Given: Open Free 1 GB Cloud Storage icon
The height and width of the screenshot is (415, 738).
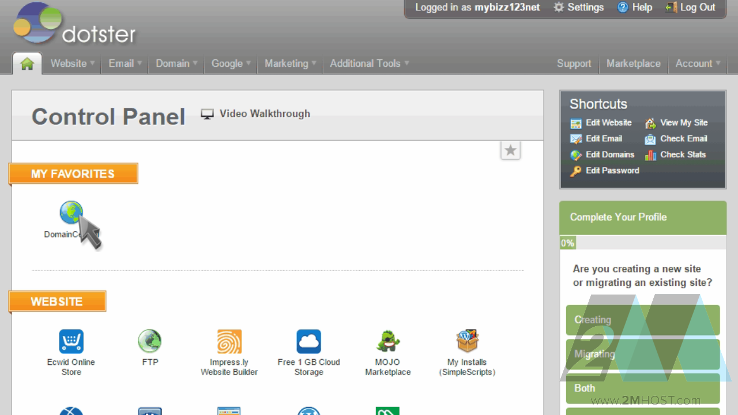Looking at the screenshot, I should (x=308, y=341).
